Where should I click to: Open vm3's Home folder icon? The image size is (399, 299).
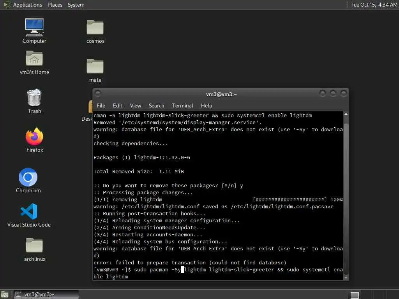34,62
